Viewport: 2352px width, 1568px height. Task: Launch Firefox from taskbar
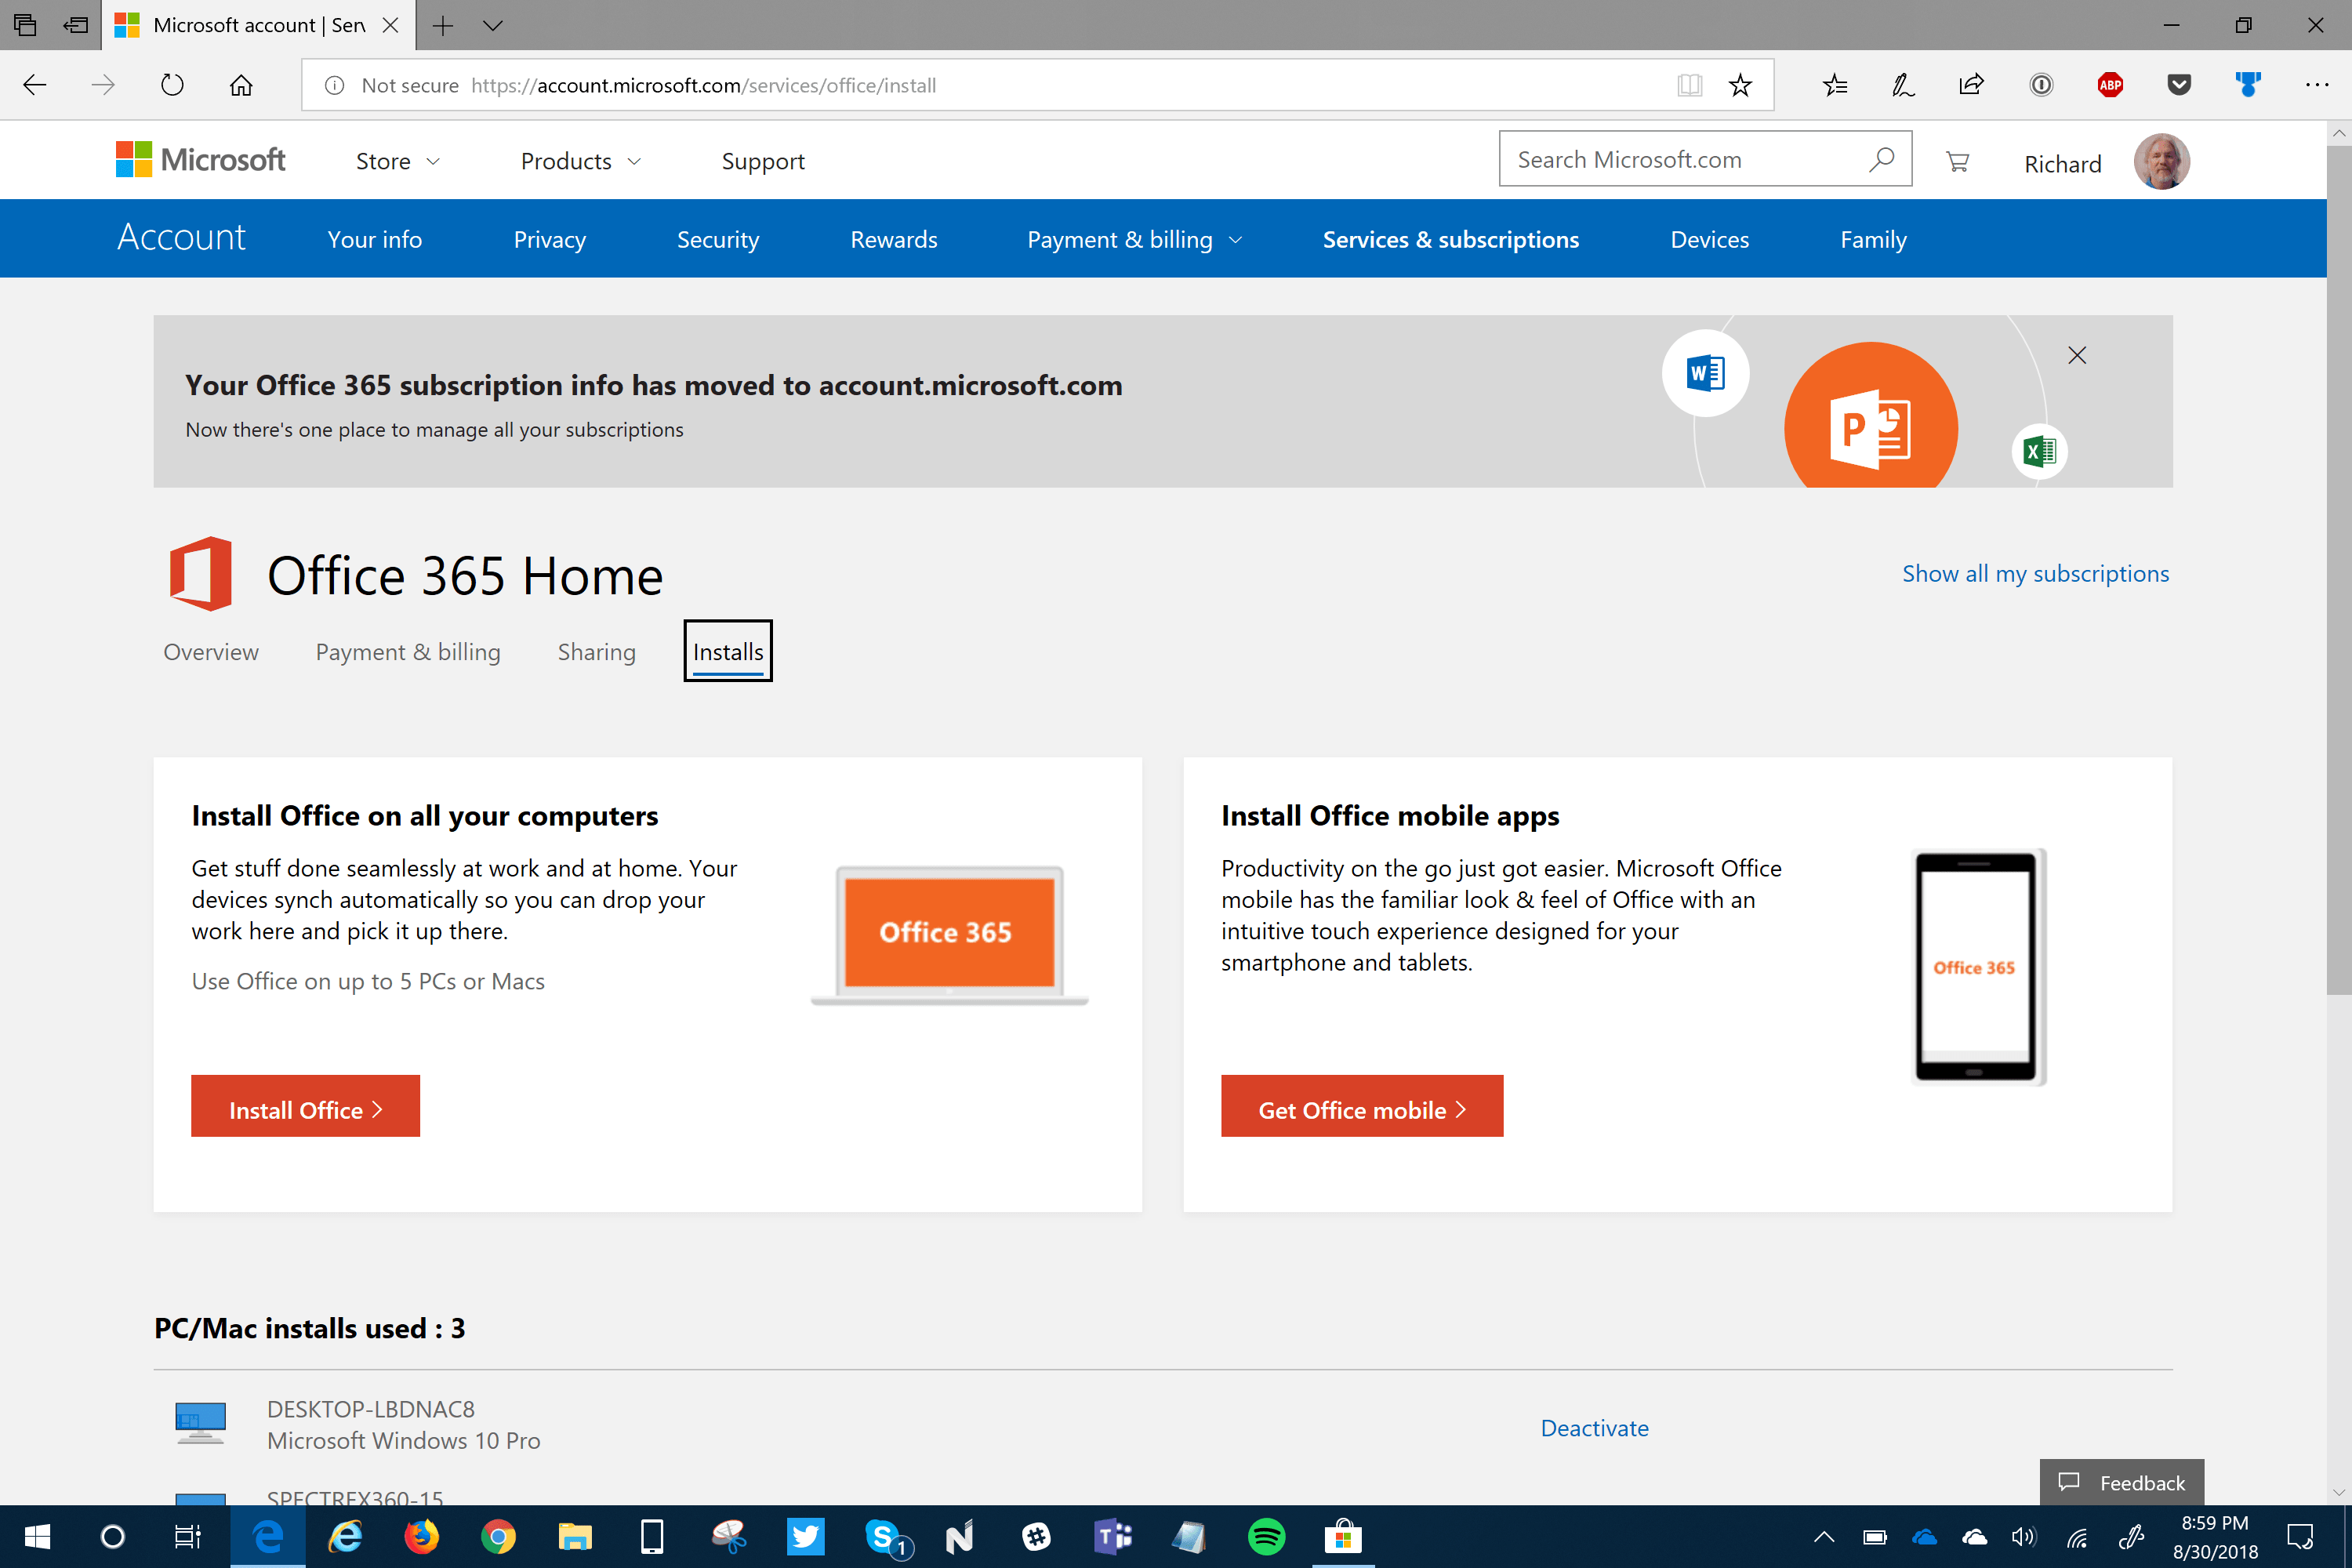click(421, 1536)
